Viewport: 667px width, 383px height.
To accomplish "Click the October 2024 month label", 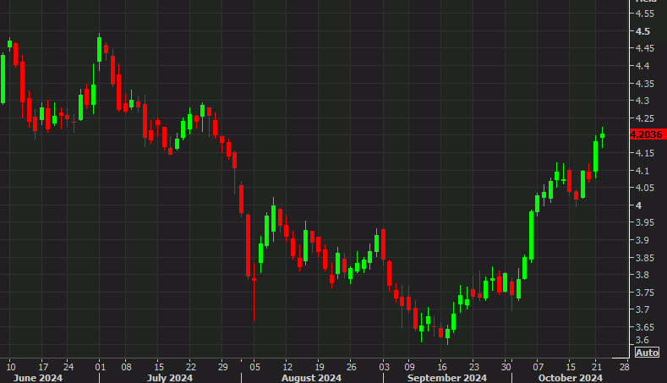I will tap(570, 378).
